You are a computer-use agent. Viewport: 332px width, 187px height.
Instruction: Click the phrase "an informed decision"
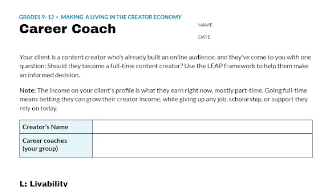pos(49,75)
